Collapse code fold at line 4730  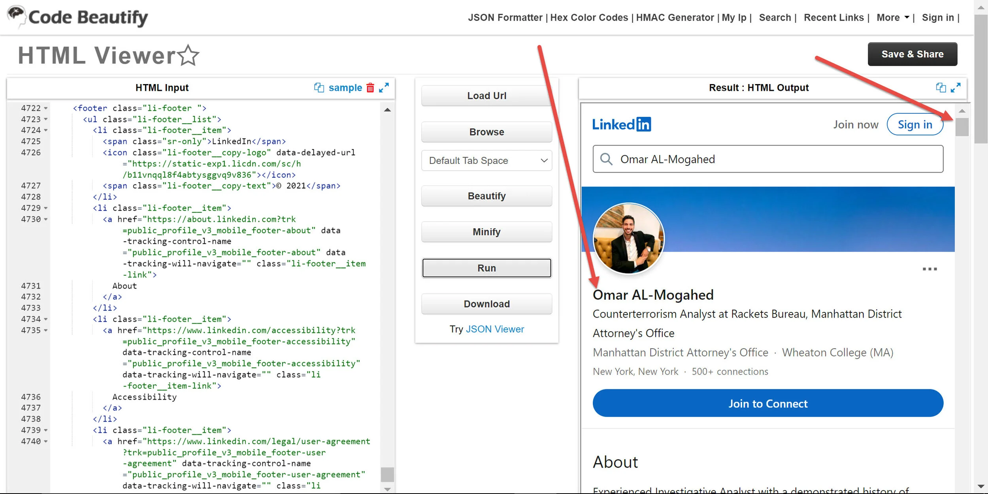(x=46, y=219)
